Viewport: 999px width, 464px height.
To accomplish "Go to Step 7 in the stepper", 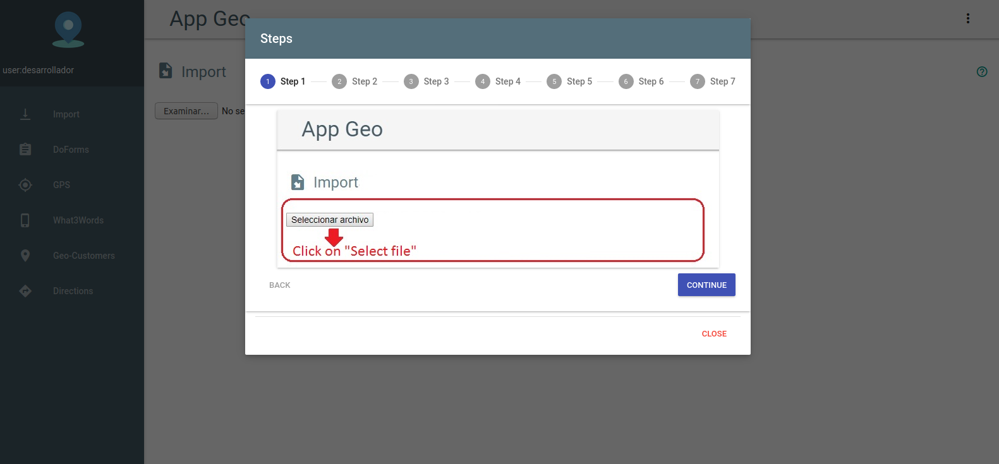I will click(713, 81).
